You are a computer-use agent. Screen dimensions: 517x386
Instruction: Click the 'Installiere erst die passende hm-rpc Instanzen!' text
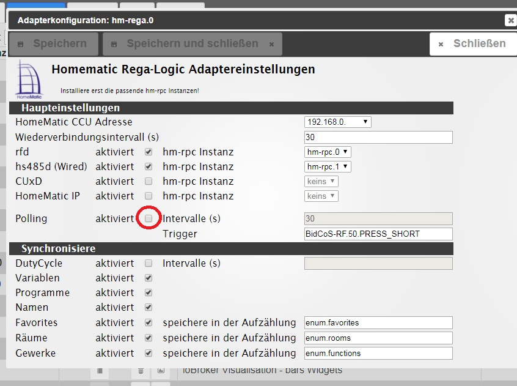[x=130, y=91]
